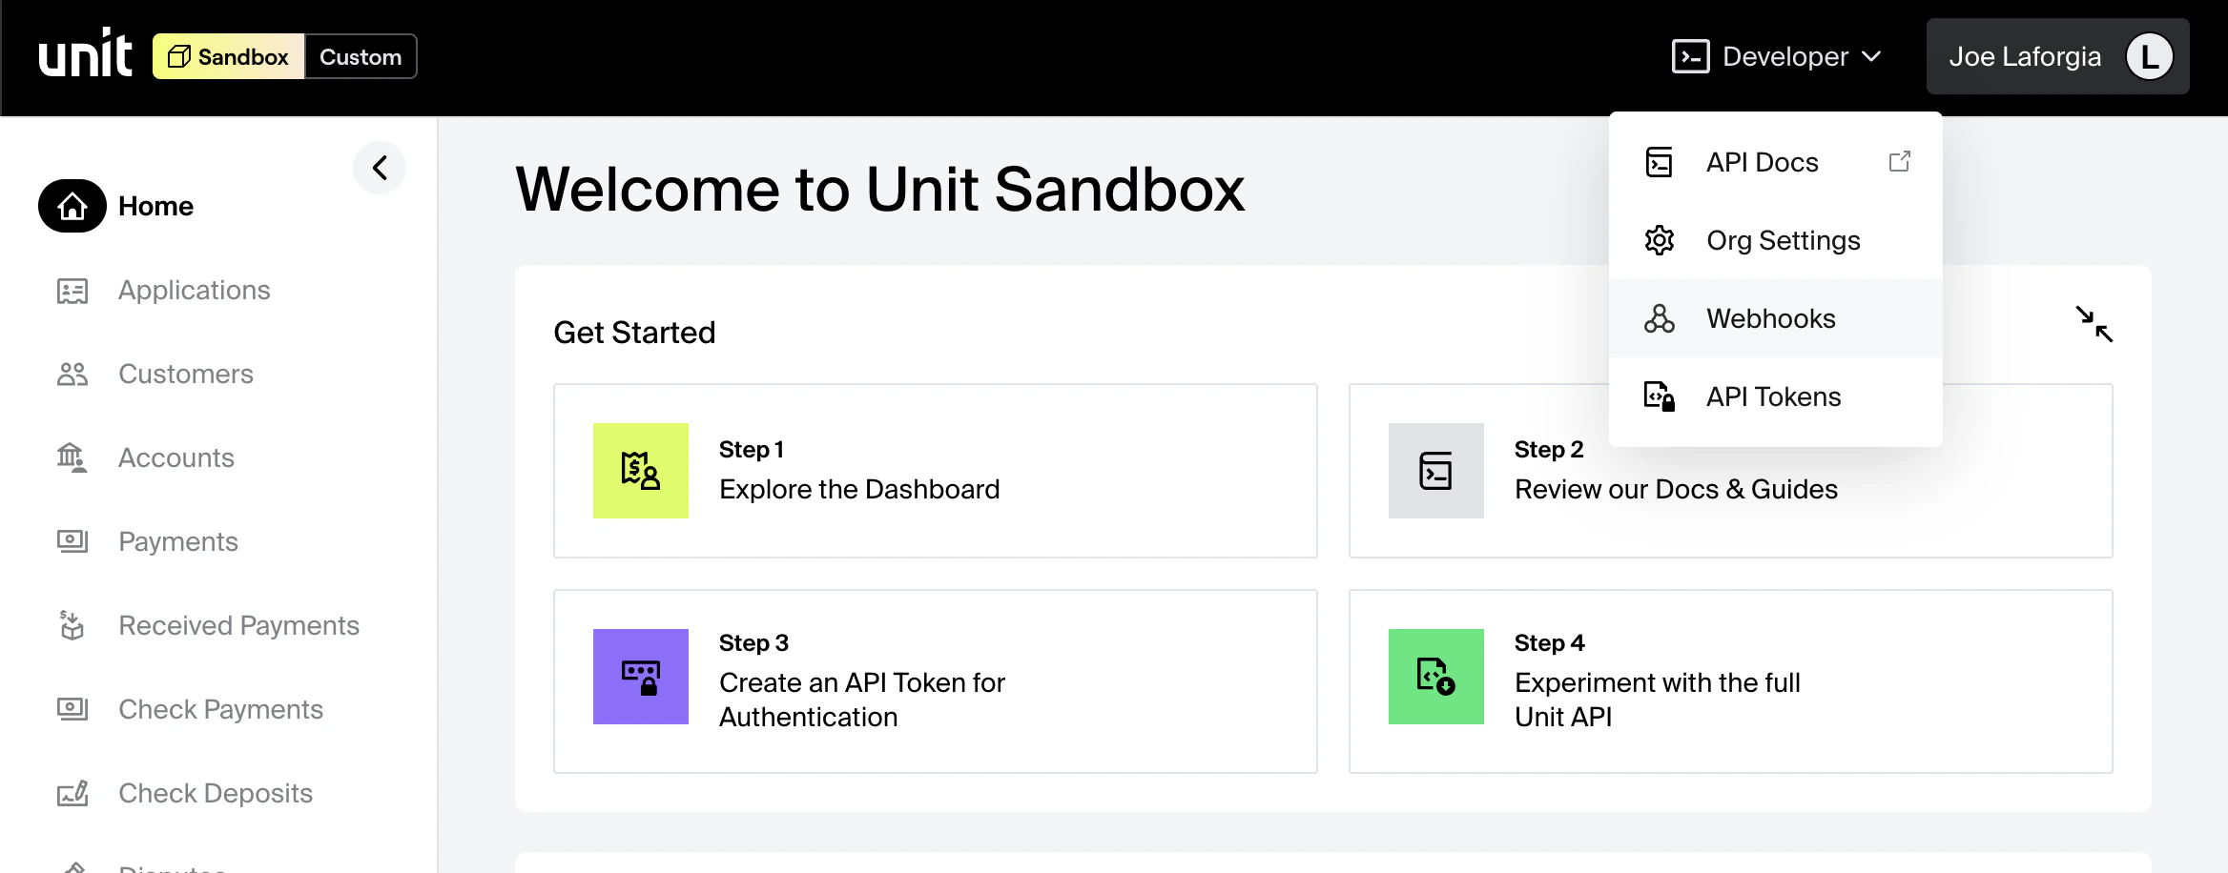Open Org Settings from the menu
This screenshot has height=873, width=2228.
(1782, 240)
